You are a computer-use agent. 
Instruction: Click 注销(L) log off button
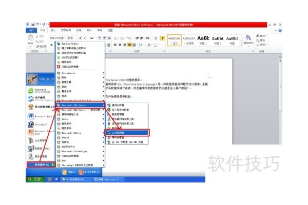pyautogui.click(x=69, y=172)
